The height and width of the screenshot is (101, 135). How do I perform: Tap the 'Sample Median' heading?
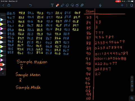click(32, 62)
